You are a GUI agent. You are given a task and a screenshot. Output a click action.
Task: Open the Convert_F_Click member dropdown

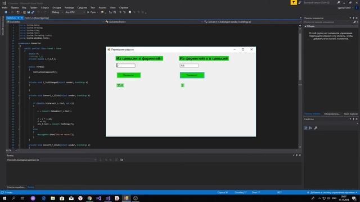click(253, 22)
